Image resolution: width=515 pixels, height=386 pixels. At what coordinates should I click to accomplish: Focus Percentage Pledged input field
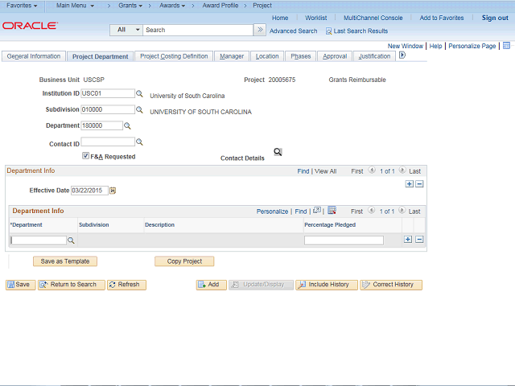[344, 240]
